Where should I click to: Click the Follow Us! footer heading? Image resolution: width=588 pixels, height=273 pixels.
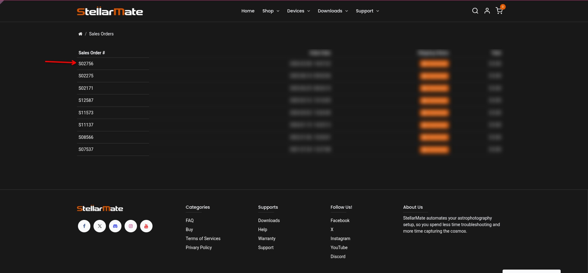(x=341, y=207)
